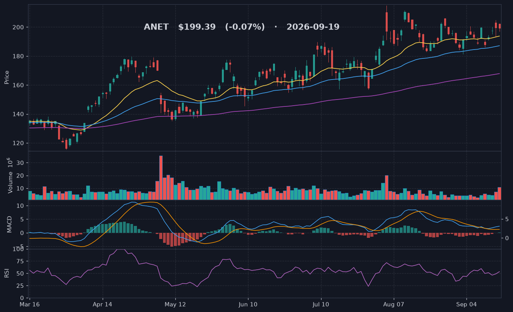Viewport: 513px width, 312px height.
Task: Click the Mar 16 date tick
Action: point(30,304)
